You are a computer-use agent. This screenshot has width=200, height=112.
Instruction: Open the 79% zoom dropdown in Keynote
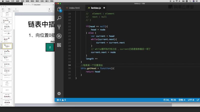tap(9, 9)
